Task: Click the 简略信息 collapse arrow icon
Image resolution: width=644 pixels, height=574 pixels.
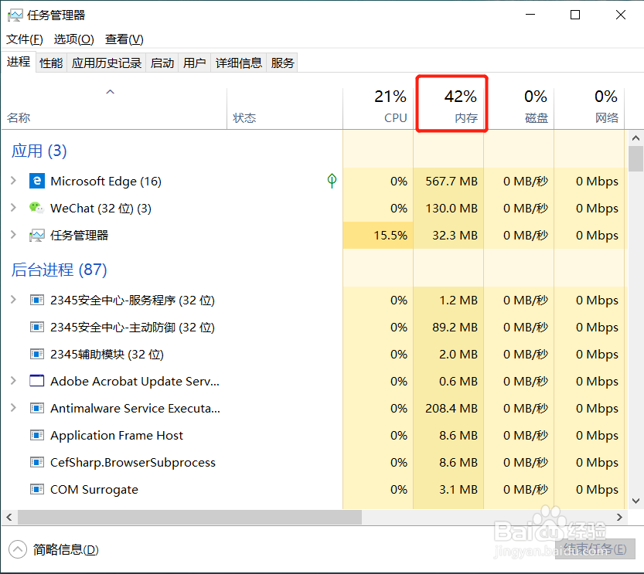Action: click(18, 549)
